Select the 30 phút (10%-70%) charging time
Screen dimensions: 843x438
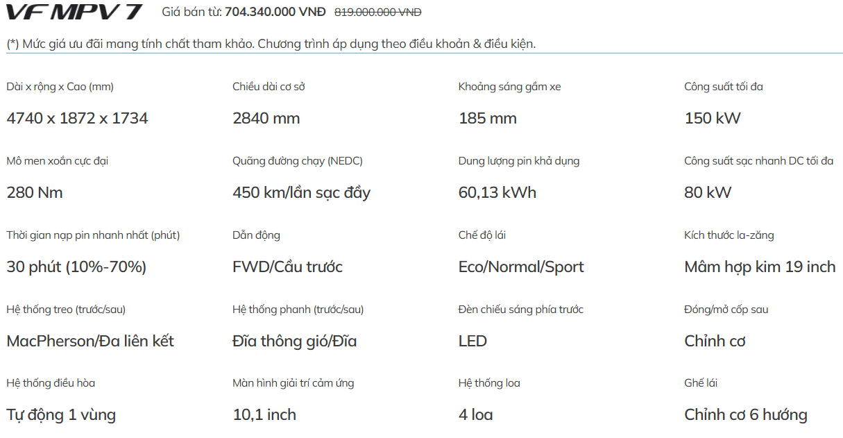point(76,267)
